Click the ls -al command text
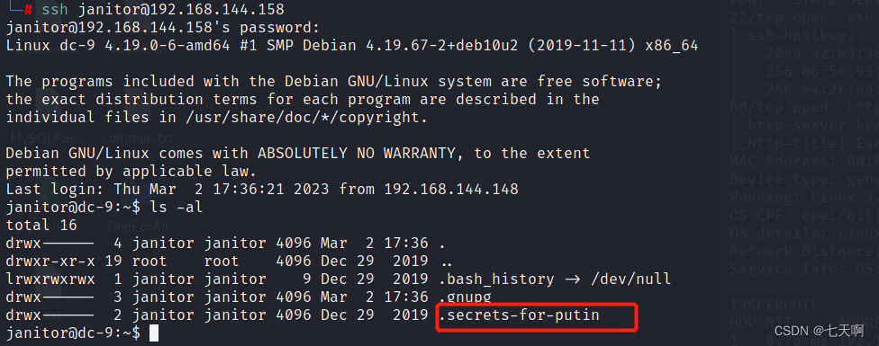 176,208
